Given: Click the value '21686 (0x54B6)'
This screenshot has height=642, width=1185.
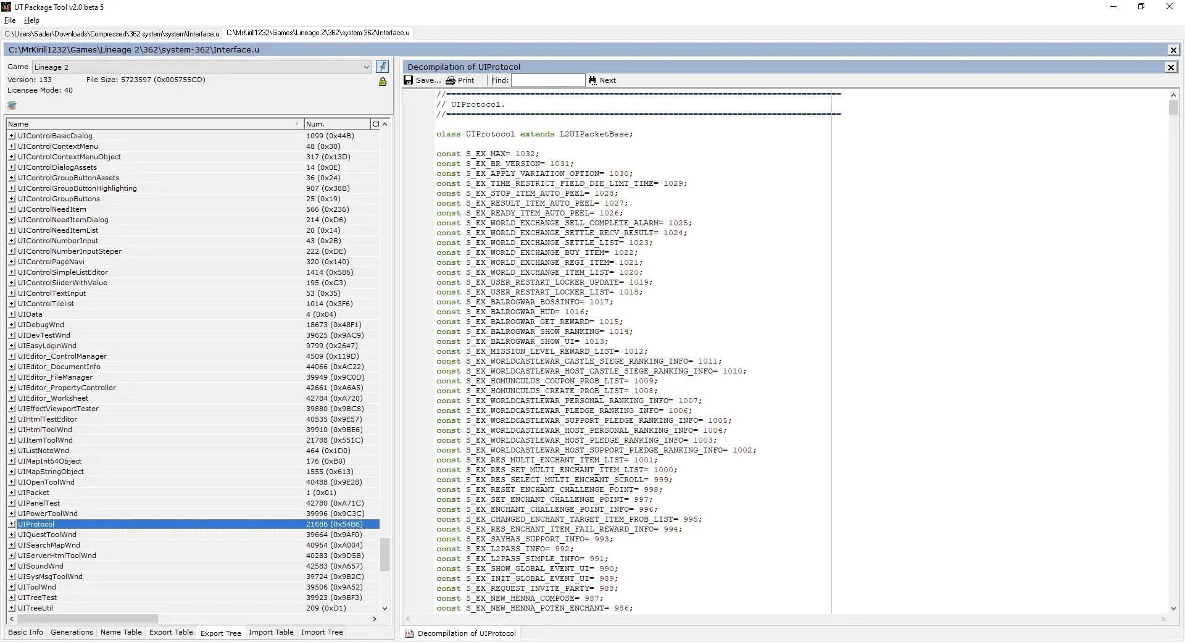Looking at the screenshot, I should point(334,524).
